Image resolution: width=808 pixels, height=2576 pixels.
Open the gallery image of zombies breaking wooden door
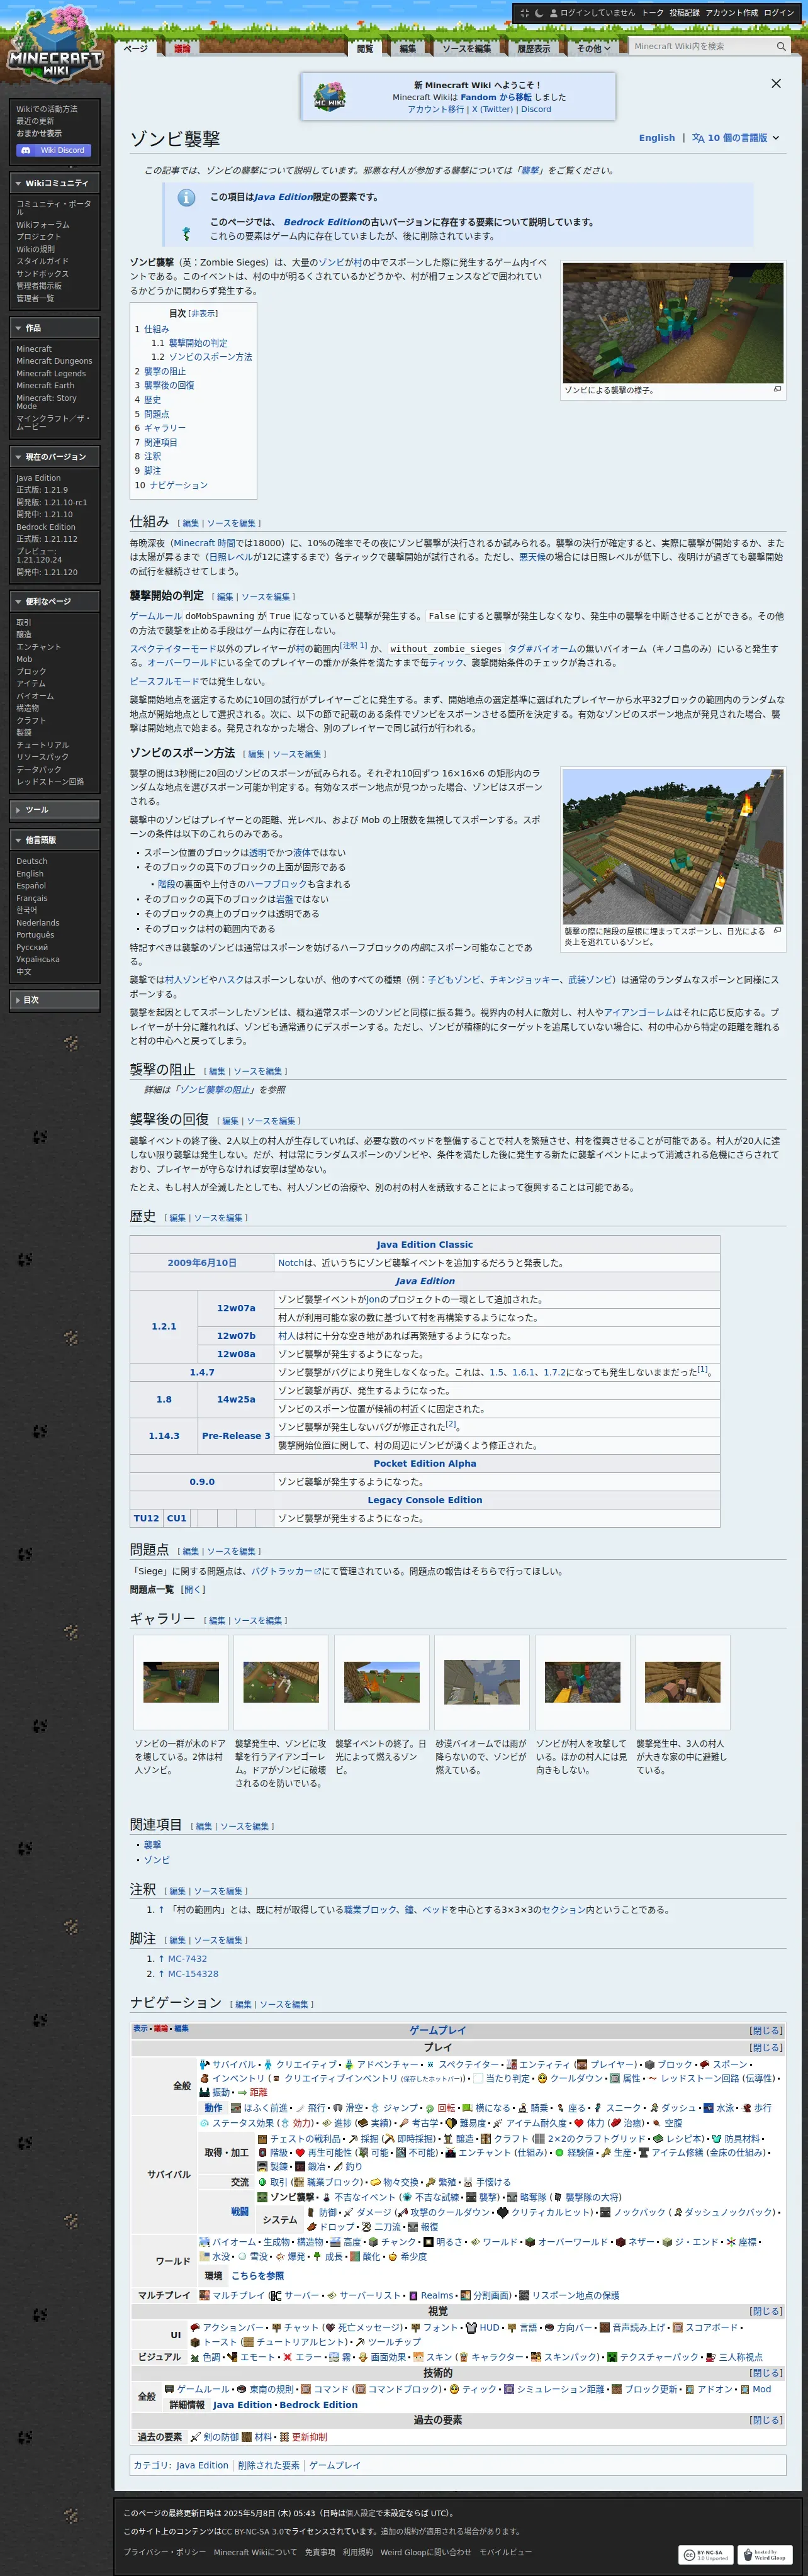tap(181, 1682)
